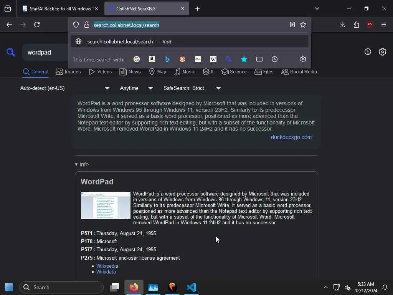
Task: Switch to the Videos category
Action: tap(101, 72)
